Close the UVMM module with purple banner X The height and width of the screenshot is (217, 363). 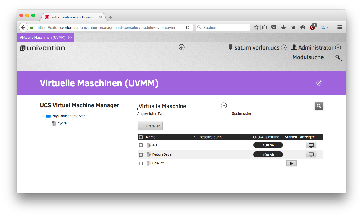pos(319,83)
